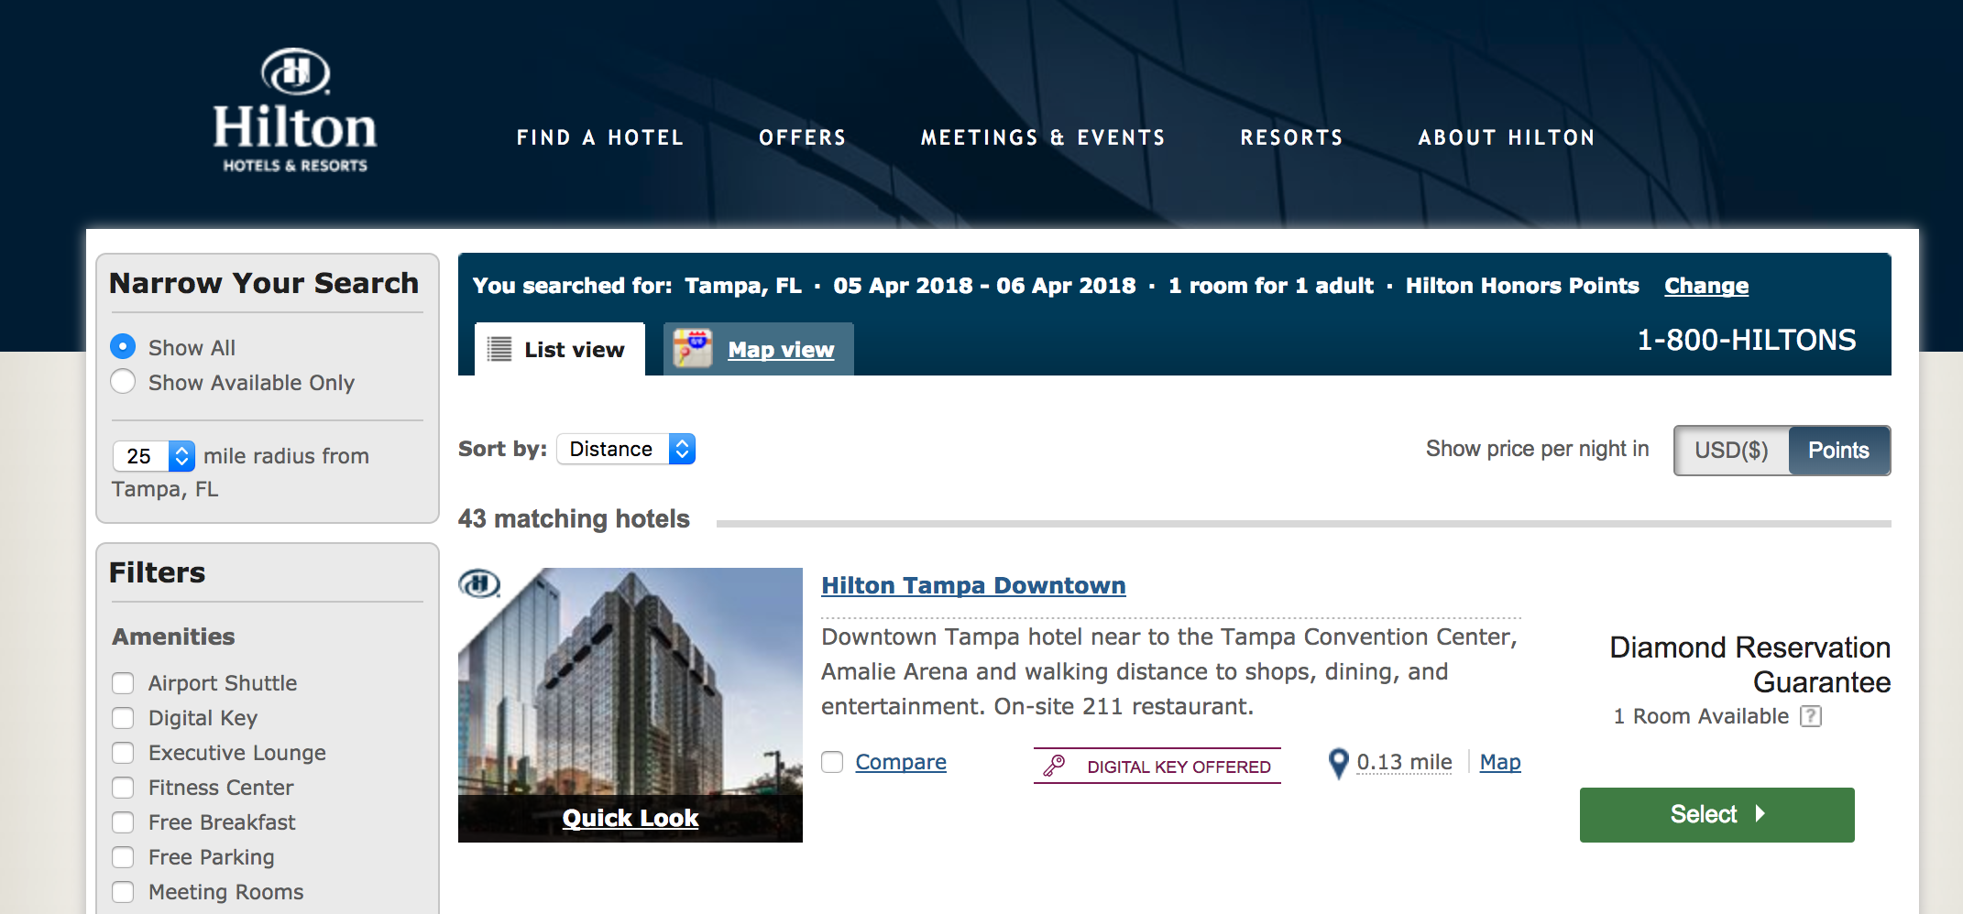Check the Digital Key amenity
Viewport: 1963px width, 914px height.
(x=123, y=718)
